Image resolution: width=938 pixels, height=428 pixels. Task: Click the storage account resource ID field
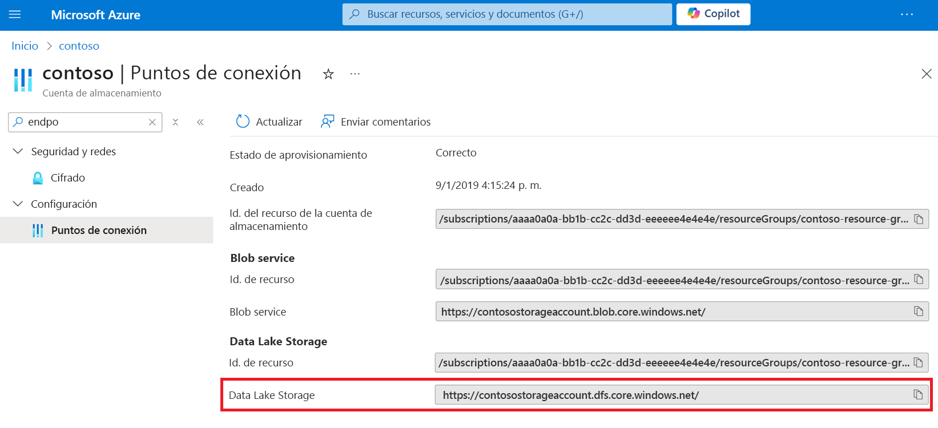click(x=682, y=219)
